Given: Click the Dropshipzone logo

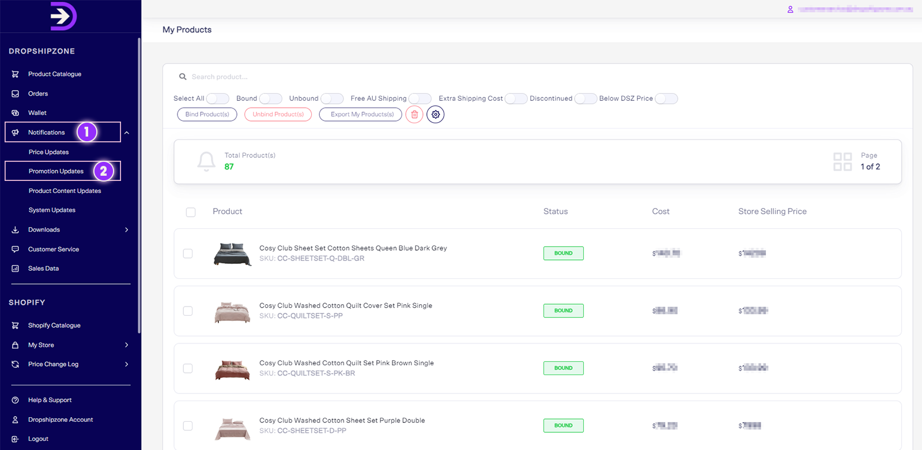Looking at the screenshot, I should pyautogui.click(x=63, y=16).
